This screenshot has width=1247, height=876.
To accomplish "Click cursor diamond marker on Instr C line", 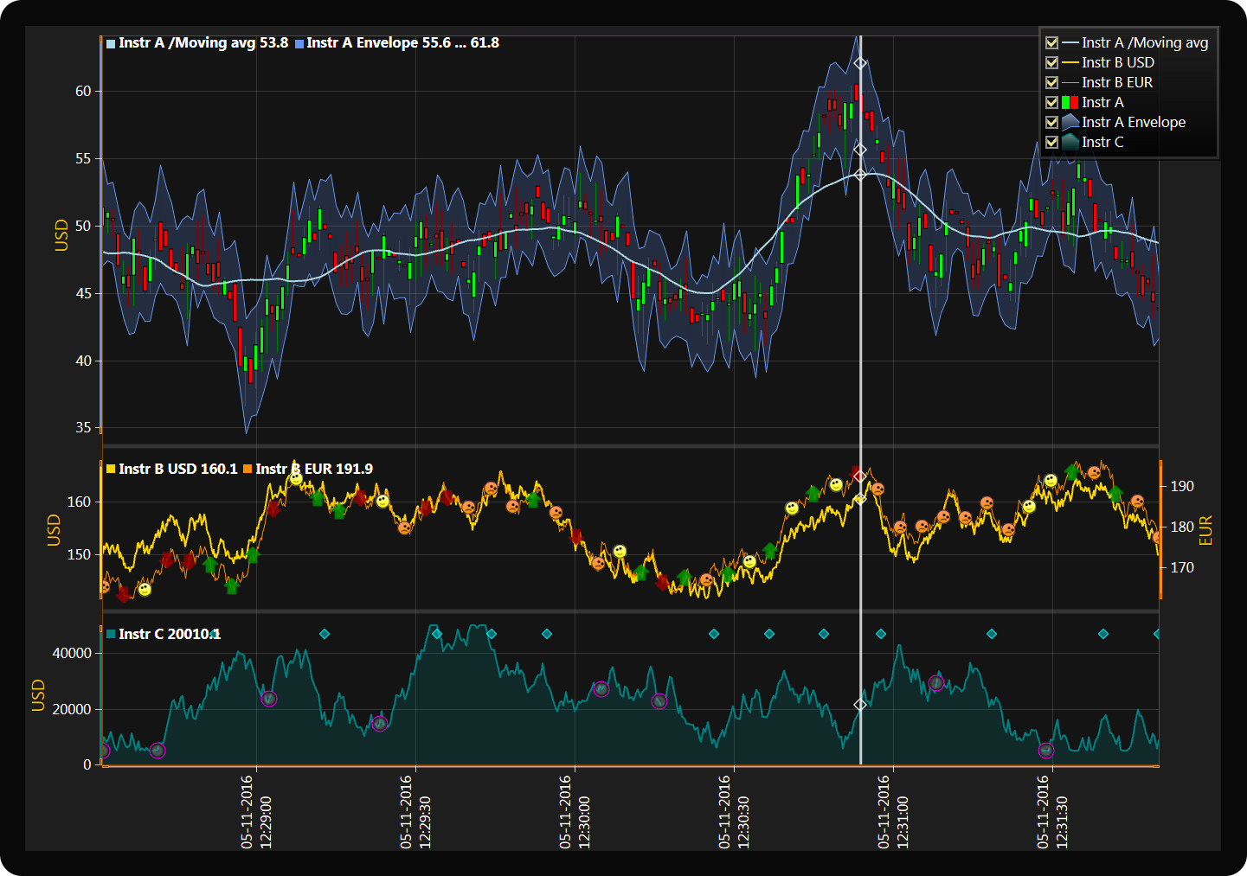I will 860,705.
